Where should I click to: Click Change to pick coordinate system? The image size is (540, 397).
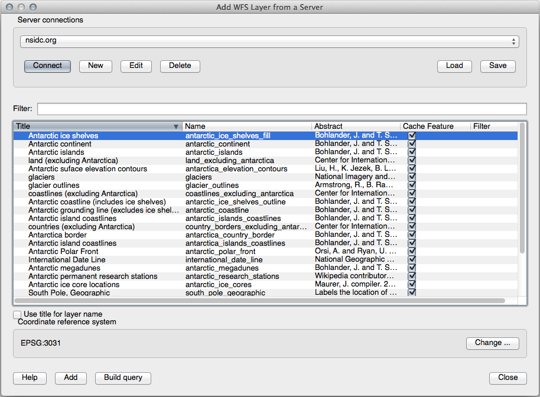[492, 343]
